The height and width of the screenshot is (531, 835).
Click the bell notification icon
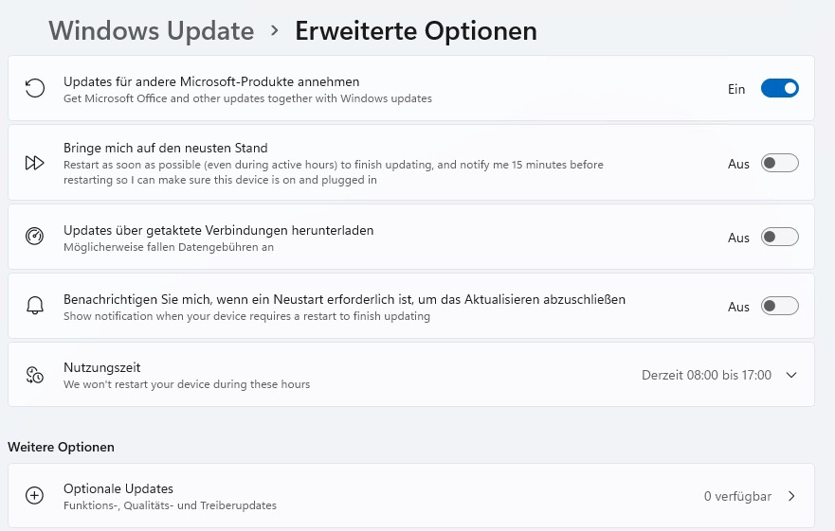(35, 306)
